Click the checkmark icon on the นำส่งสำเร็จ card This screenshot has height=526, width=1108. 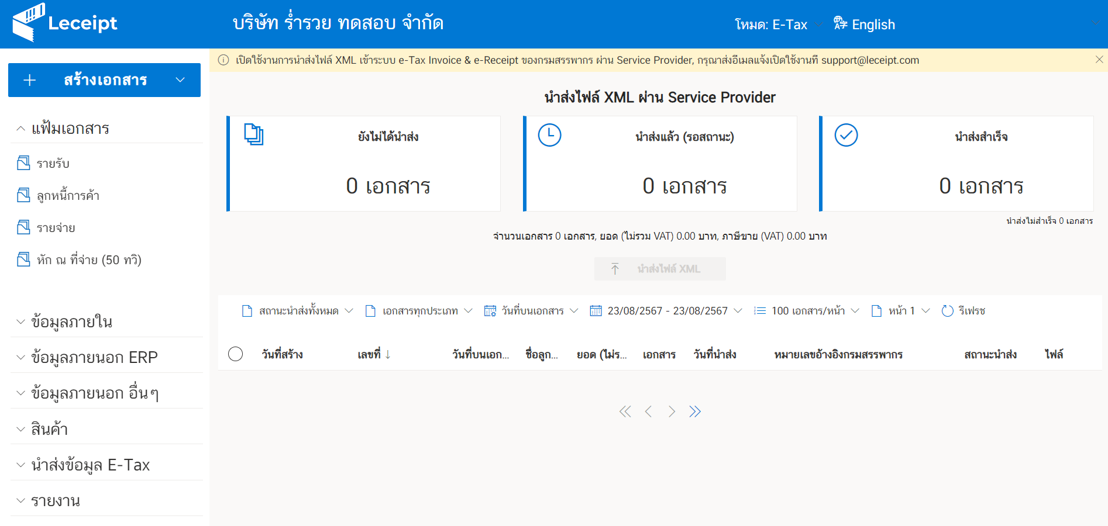click(846, 135)
